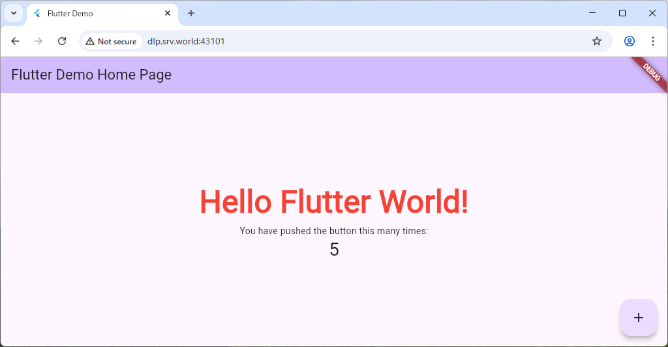Reload the current page
Screen dimensions: 668x347
pos(62,41)
